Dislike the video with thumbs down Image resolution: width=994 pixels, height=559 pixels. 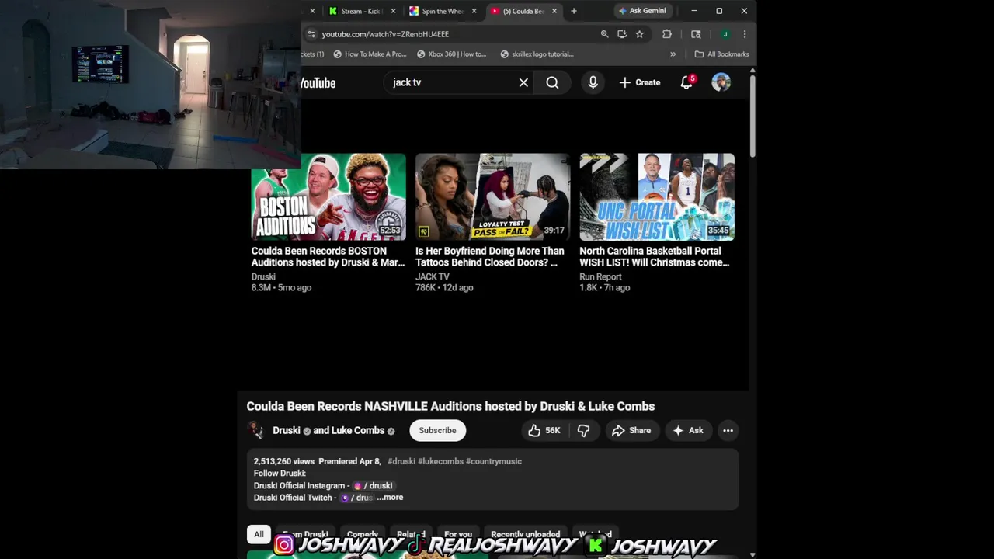[583, 430]
